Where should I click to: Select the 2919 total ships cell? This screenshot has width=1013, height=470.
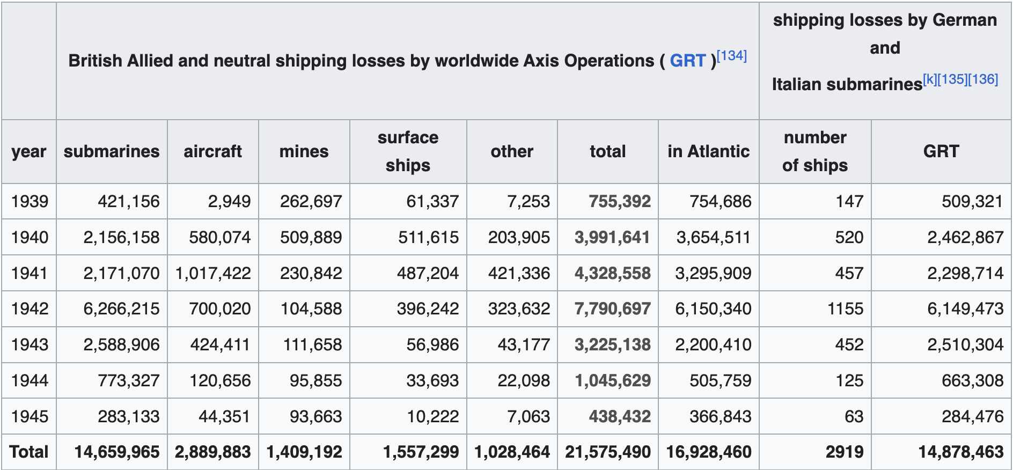click(x=844, y=452)
